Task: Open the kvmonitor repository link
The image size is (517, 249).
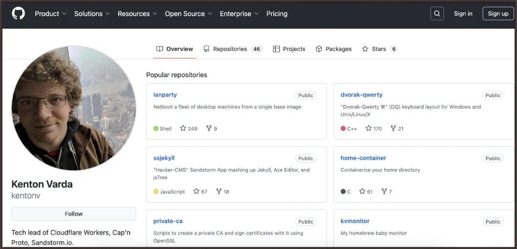Action: click(x=355, y=221)
